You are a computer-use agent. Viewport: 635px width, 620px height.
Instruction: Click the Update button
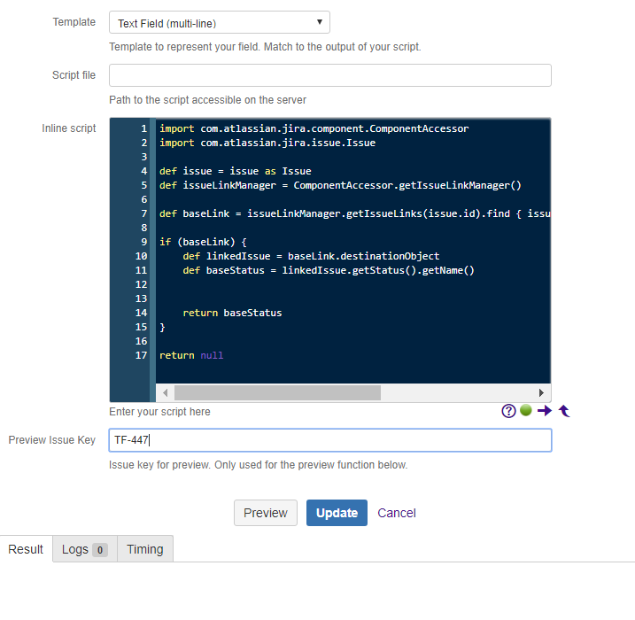[x=337, y=513]
